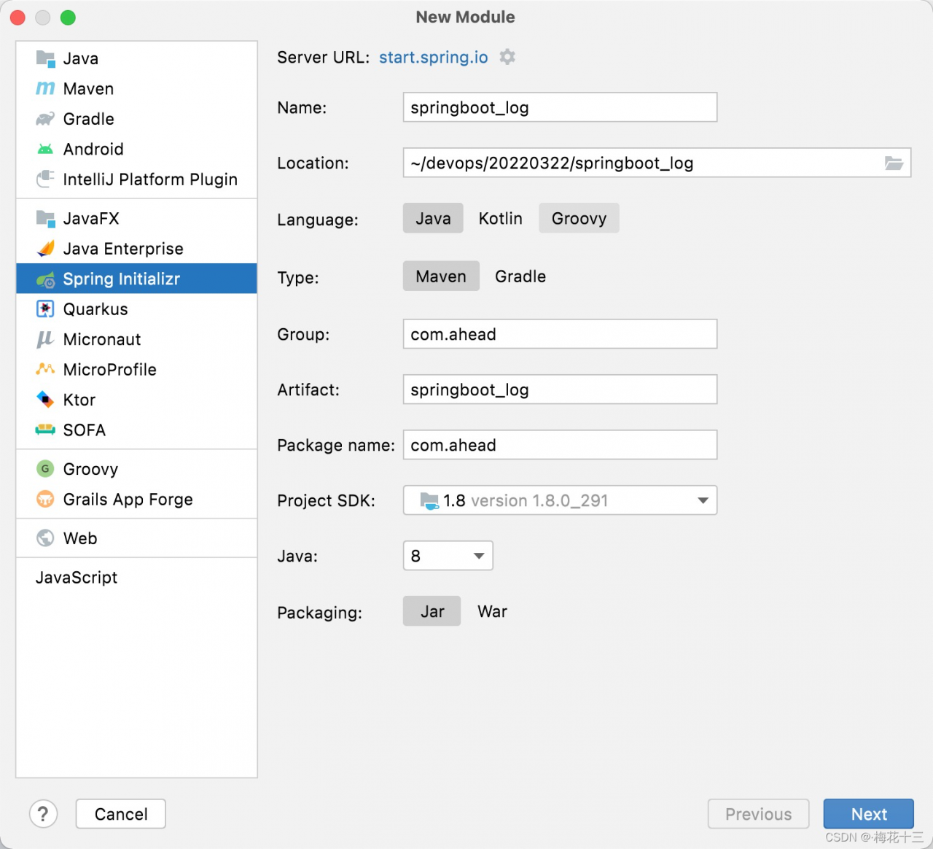Image resolution: width=933 pixels, height=849 pixels.
Task: Click the Cancel button
Action: (121, 814)
